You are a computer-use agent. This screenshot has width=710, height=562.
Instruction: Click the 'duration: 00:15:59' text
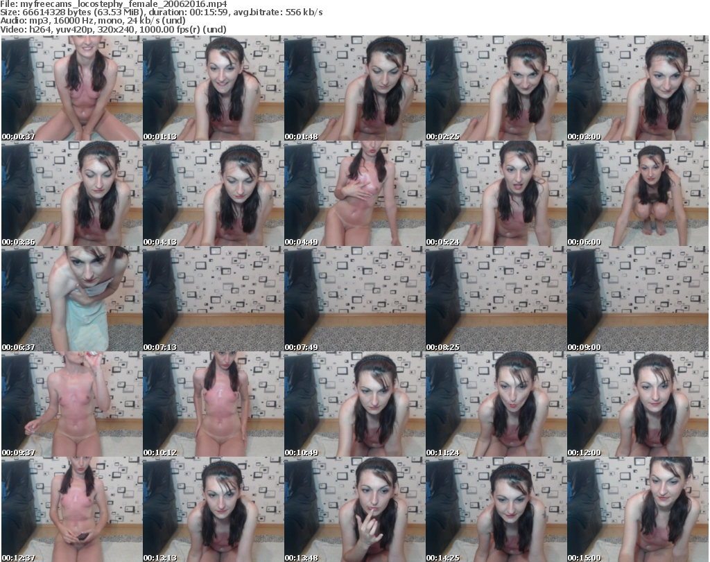(x=190, y=12)
